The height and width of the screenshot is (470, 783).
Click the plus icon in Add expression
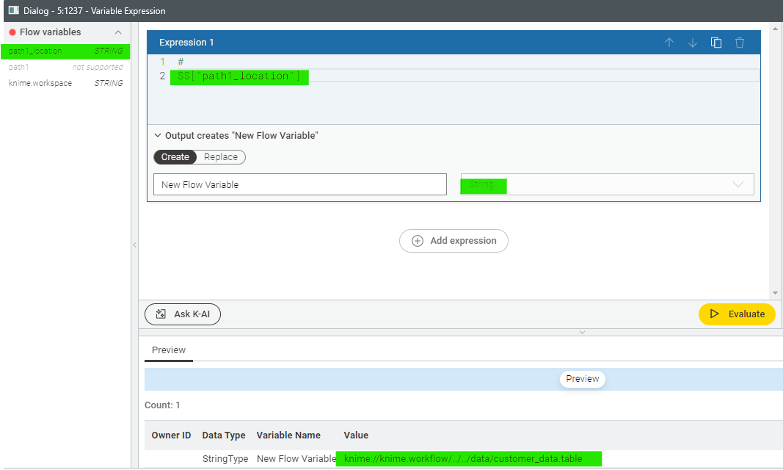pos(418,241)
